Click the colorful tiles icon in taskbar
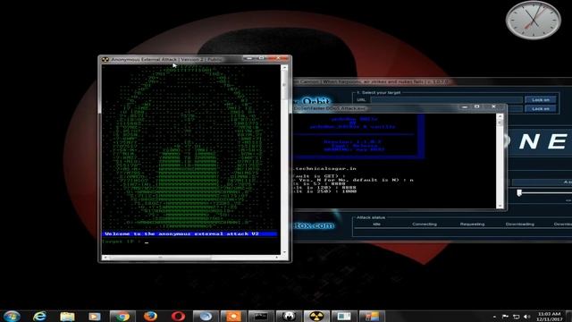The image size is (572, 322). click(372, 316)
